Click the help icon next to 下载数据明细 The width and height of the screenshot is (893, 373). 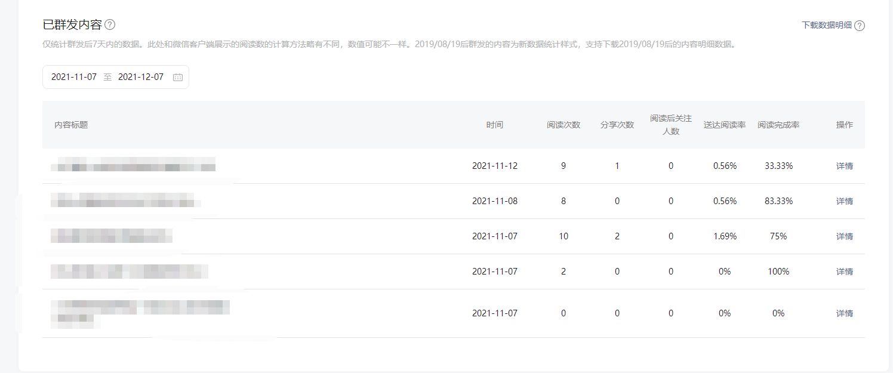click(x=860, y=26)
